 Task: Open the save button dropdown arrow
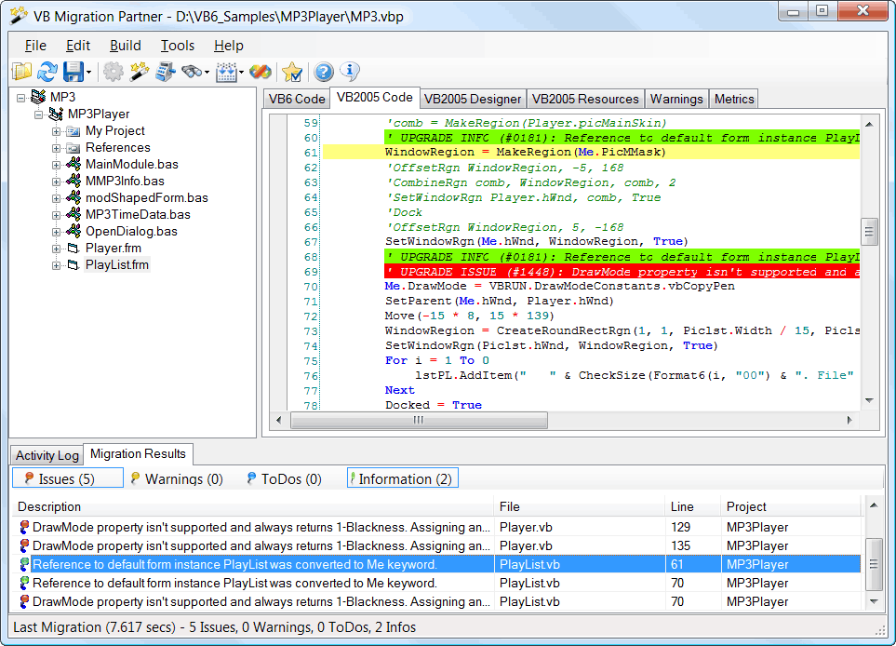[88, 73]
